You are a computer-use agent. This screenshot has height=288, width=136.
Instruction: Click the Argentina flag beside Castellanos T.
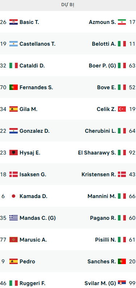coord(13,44)
